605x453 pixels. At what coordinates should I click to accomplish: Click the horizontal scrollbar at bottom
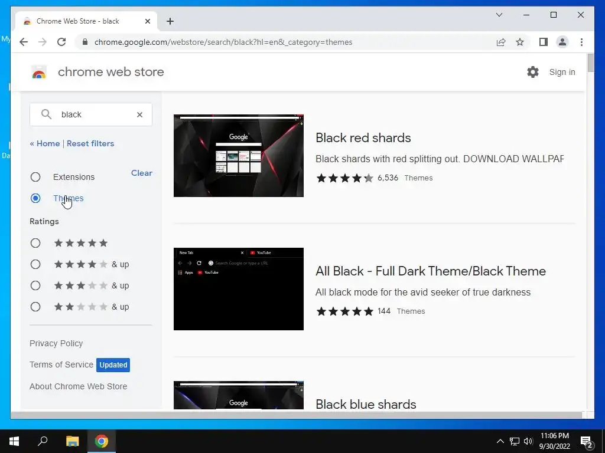click(297, 415)
